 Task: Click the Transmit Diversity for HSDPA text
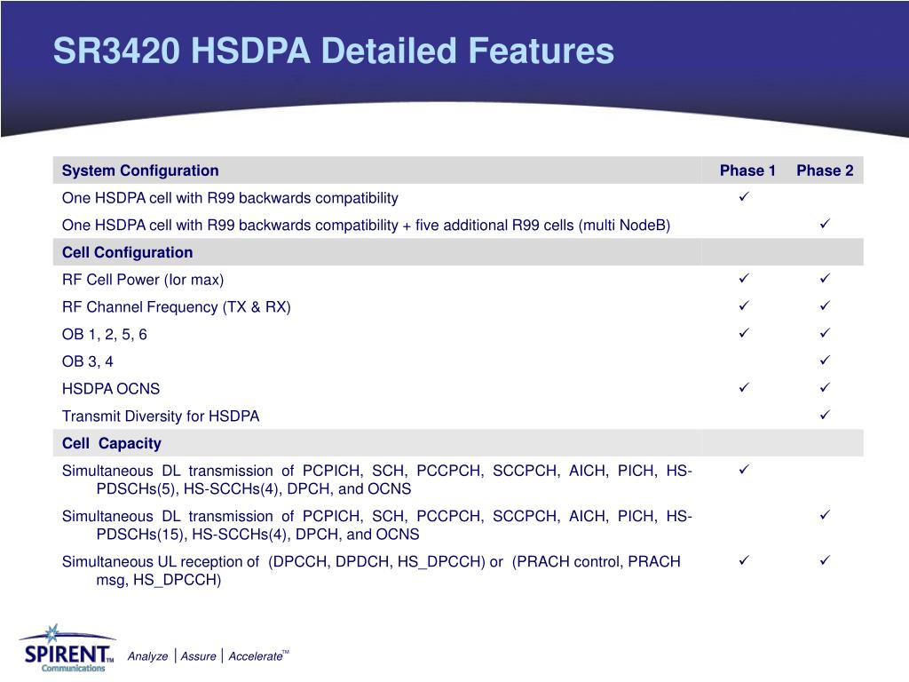(x=161, y=416)
